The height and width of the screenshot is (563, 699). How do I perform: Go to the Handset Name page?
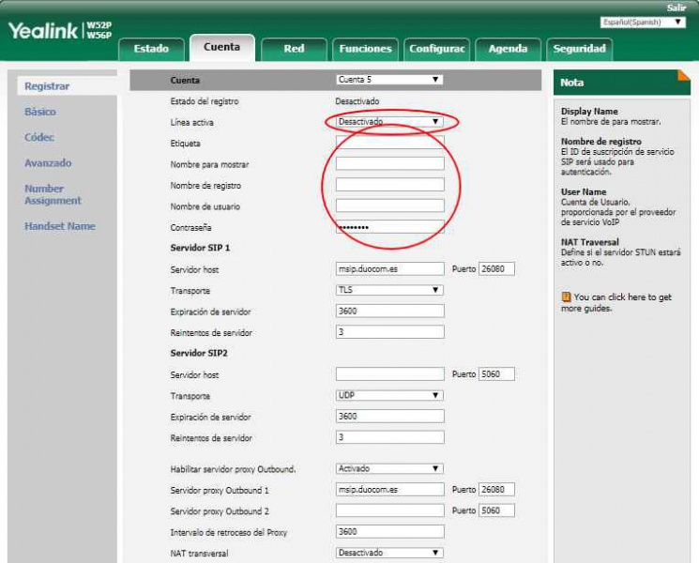[59, 226]
